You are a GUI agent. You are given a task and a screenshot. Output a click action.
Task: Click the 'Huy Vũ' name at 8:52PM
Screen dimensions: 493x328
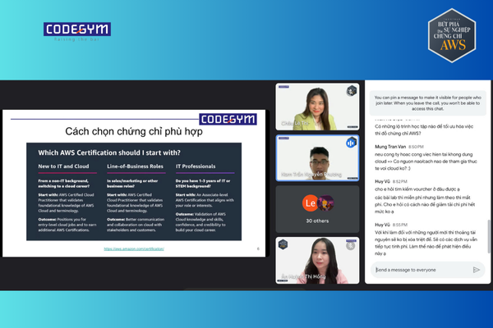382,181
